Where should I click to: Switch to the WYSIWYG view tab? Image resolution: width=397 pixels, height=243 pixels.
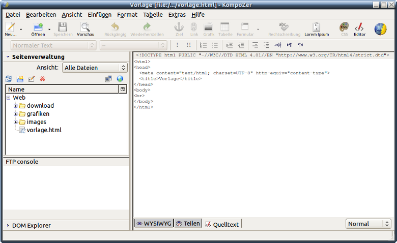click(154, 224)
